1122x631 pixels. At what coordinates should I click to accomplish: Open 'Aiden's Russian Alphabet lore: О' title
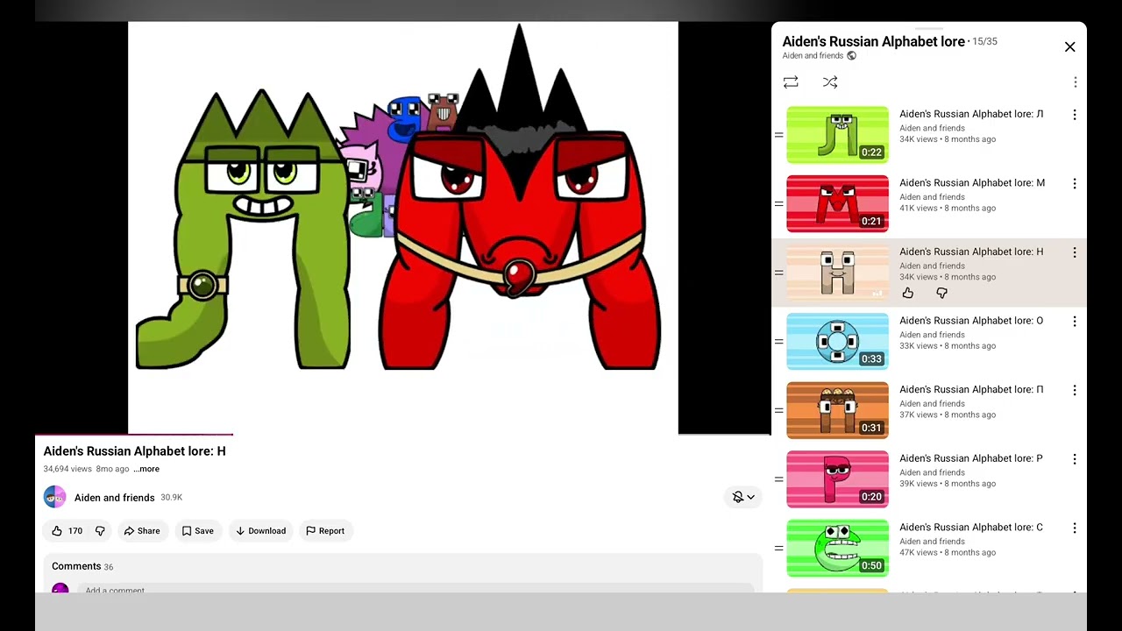coord(971,321)
